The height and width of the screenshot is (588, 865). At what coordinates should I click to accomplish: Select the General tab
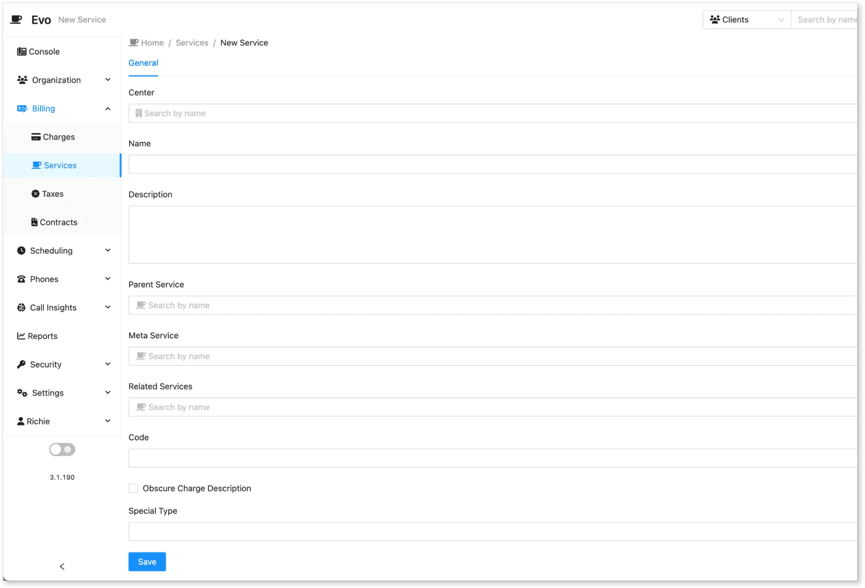pos(143,63)
